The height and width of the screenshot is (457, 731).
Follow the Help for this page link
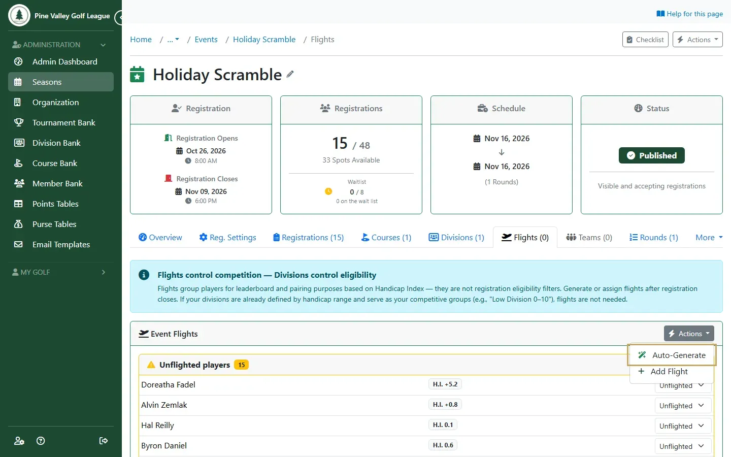[x=689, y=14]
